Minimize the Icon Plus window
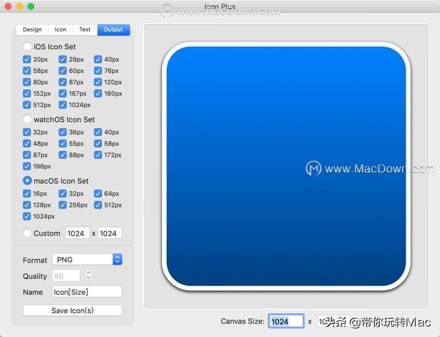Viewport: 440px width, 337px height. click(x=19, y=6)
